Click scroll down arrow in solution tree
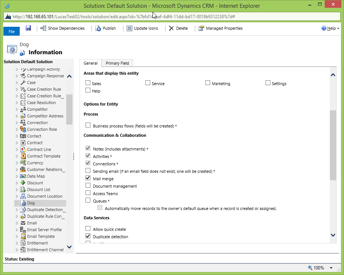The width and height of the screenshot is (344, 275). coord(69,247)
